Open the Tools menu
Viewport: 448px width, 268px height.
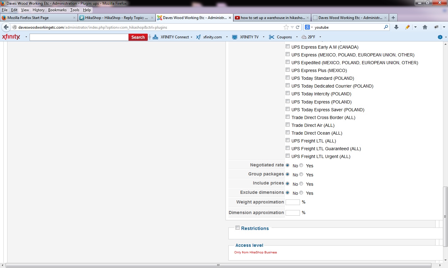75,10
